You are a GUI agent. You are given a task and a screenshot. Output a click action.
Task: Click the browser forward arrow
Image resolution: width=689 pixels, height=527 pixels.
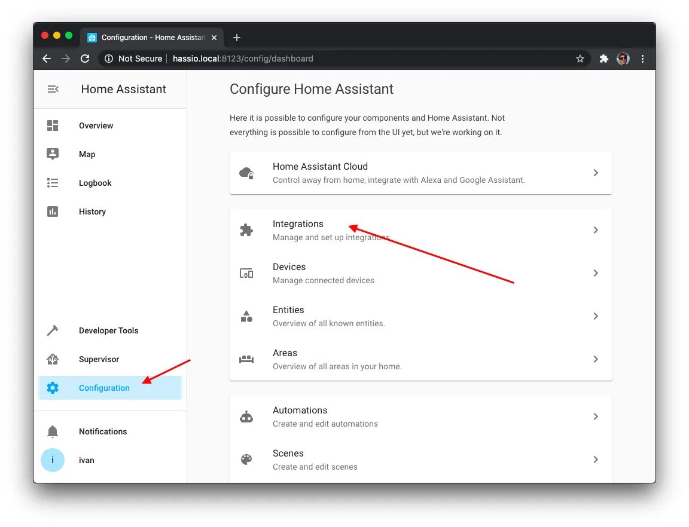pyautogui.click(x=66, y=59)
